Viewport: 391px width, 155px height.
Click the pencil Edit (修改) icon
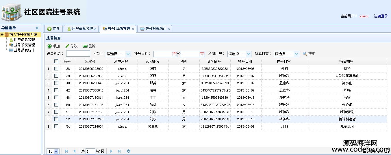[67, 46]
